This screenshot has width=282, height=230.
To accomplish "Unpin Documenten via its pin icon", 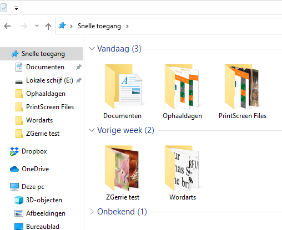I will [79, 67].
